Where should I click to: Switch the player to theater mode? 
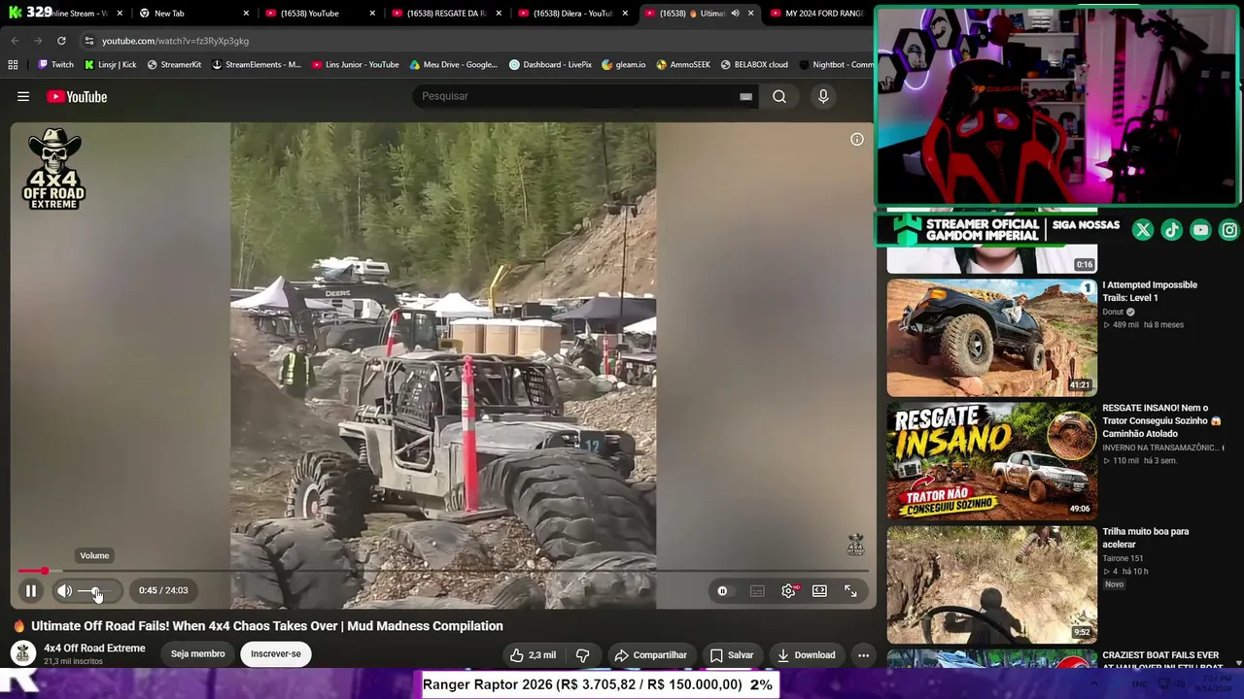(820, 590)
